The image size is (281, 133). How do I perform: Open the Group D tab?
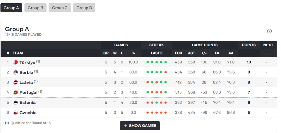pos(84,8)
